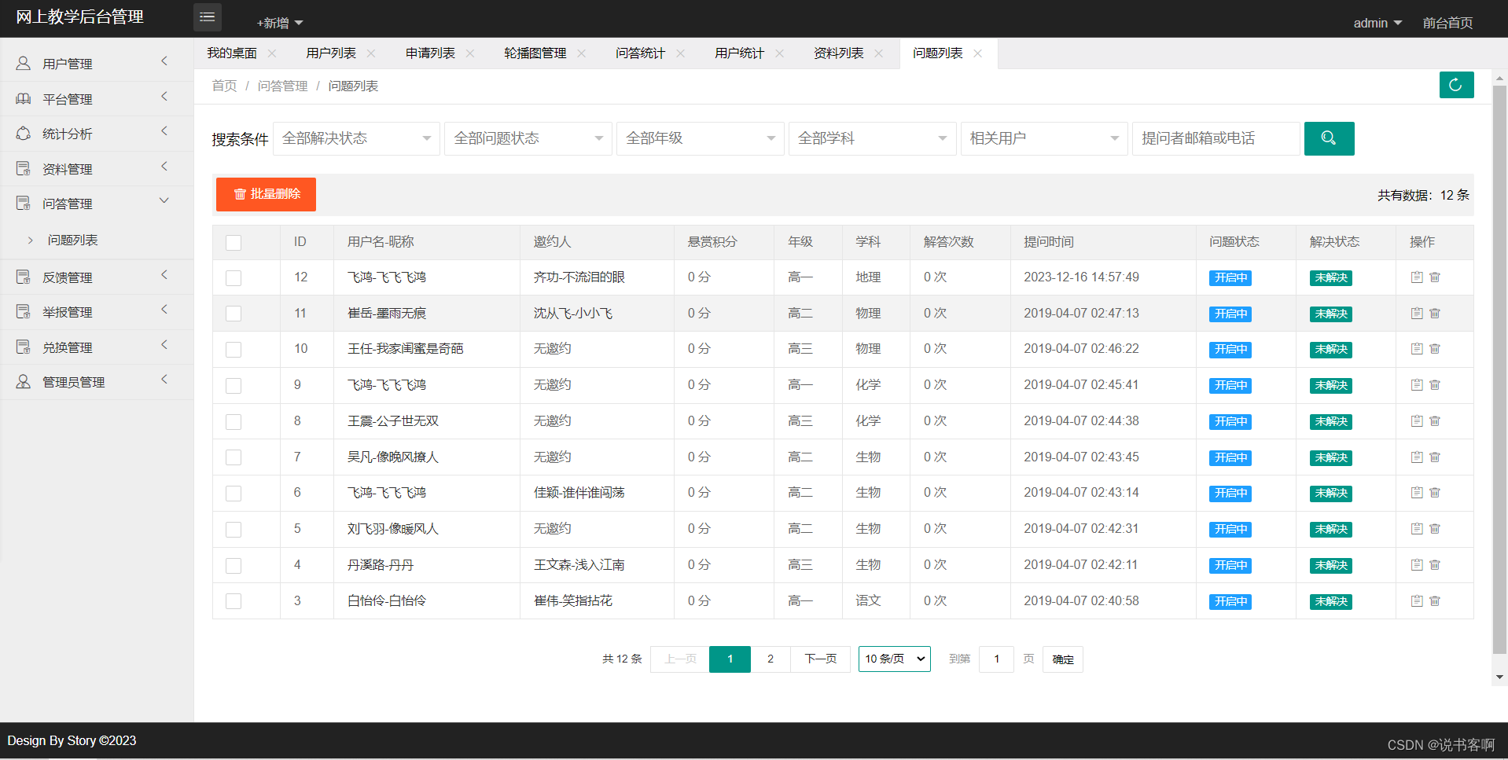Click the edit icon for row ID 10
Image resolution: width=1508 pixels, height=760 pixels.
coord(1417,349)
